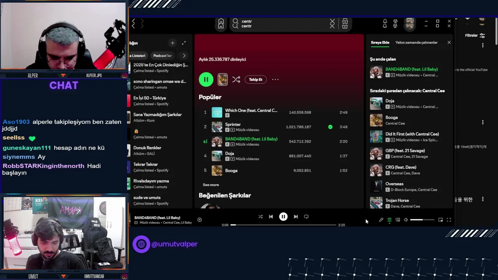Open the friend activity icon next to the bell
The width and height of the screenshot is (498, 280).
point(395,24)
